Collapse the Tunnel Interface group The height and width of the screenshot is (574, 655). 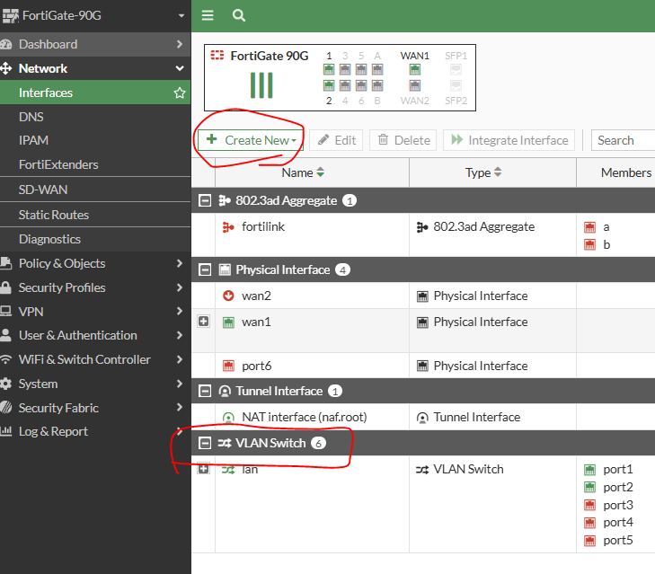pyautogui.click(x=205, y=391)
